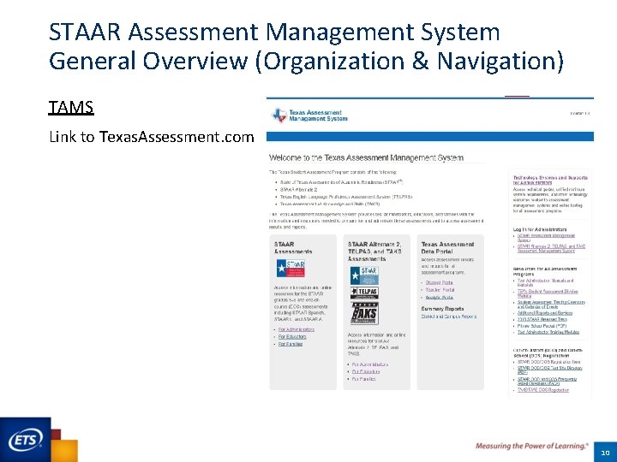Click the TAKS logo image

click(x=364, y=313)
